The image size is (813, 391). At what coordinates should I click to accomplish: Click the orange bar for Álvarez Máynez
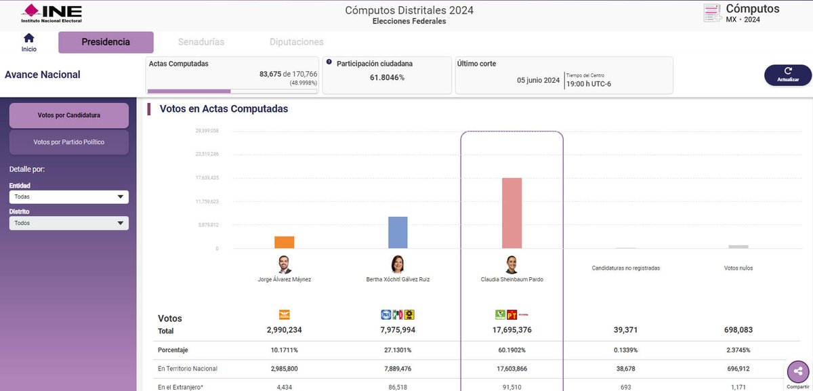pyautogui.click(x=285, y=242)
